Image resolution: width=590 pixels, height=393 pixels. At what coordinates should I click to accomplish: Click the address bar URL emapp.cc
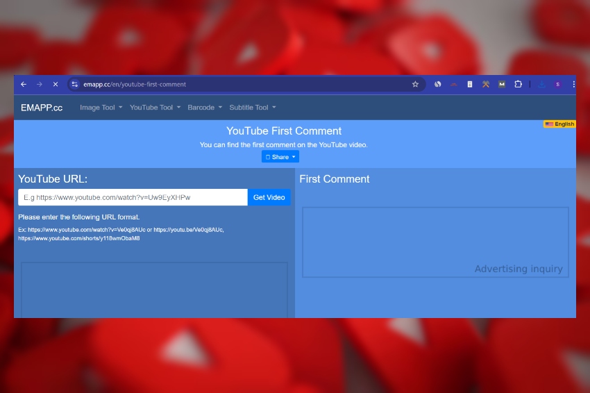[x=135, y=84]
